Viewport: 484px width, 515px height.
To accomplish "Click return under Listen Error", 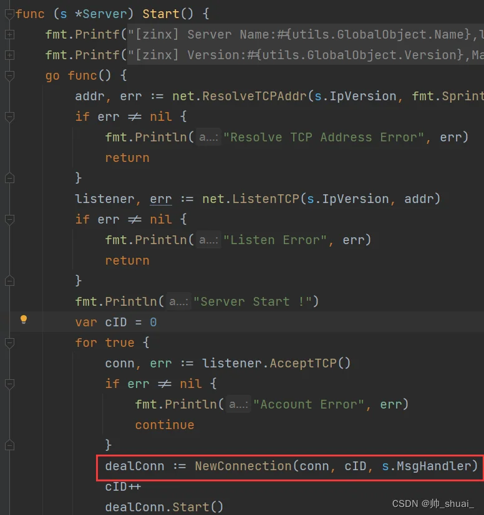I will tap(127, 261).
